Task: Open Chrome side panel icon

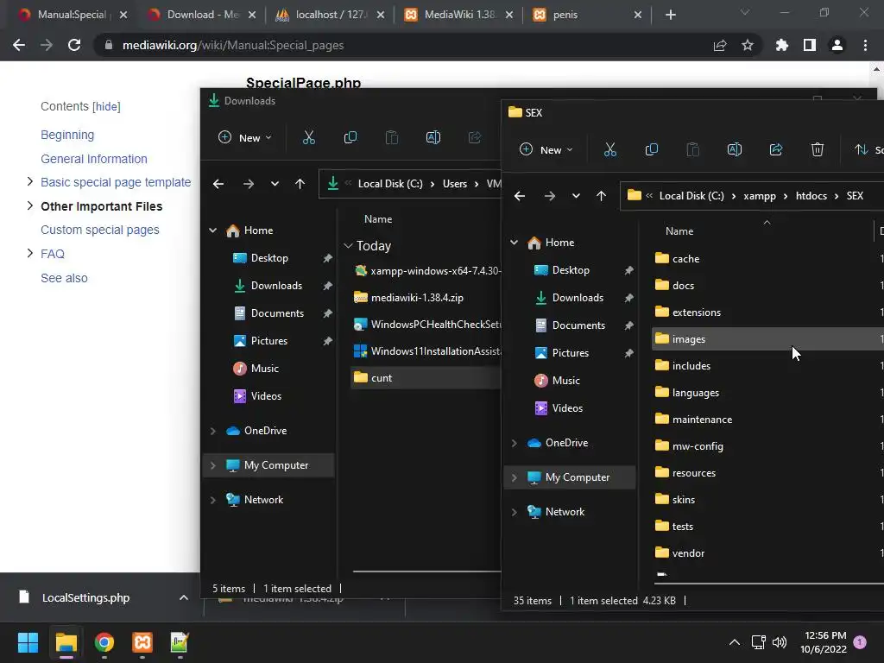Action: [x=810, y=45]
